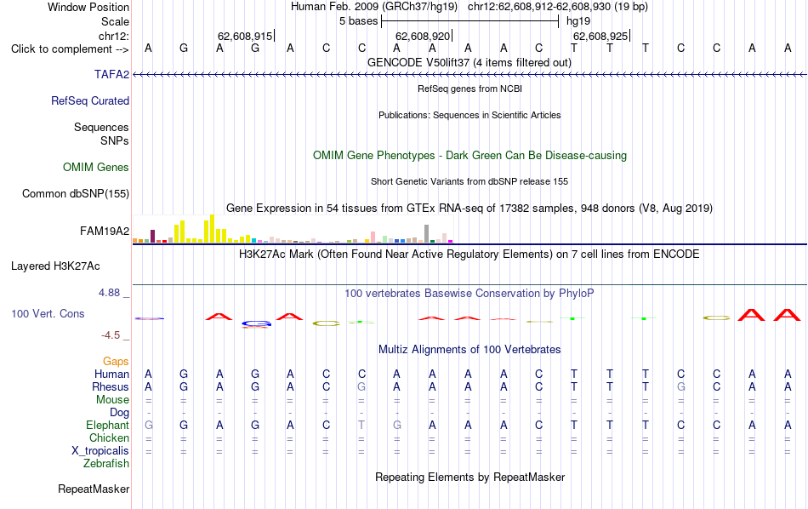The height and width of the screenshot is (509, 808).
Task: Click the pink GTEx expression bar
Action: click(x=373, y=237)
